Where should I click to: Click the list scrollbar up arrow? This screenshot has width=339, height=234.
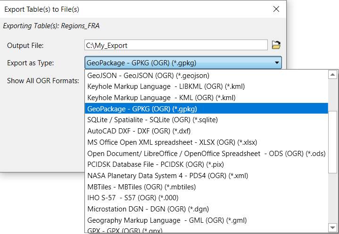click(332, 75)
